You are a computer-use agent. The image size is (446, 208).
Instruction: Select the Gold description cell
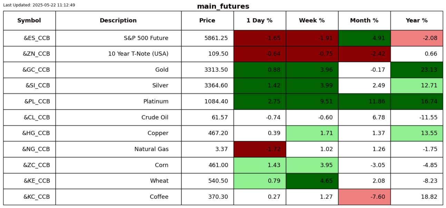pyautogui.click(x=118, y=70)
